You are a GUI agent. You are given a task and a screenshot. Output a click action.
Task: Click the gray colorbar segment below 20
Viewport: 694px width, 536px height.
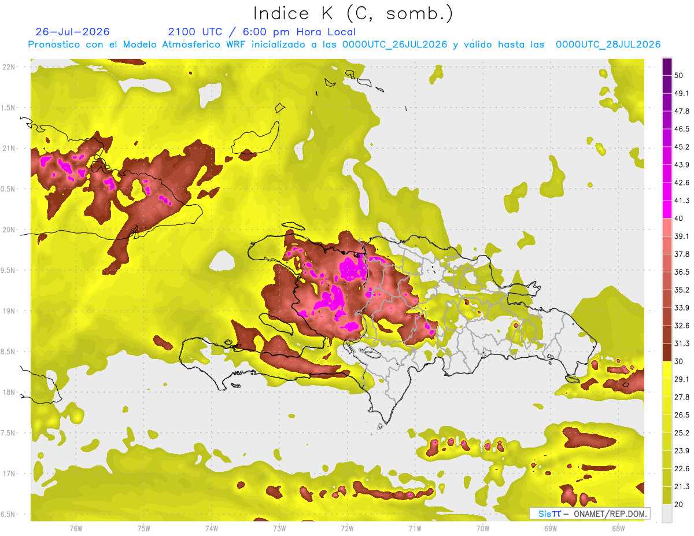[x=667, y=513]
